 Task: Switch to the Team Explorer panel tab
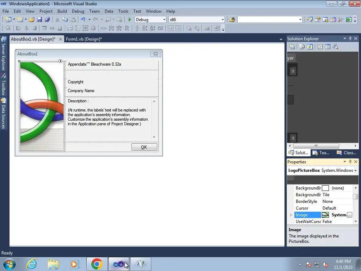(321, 152)
